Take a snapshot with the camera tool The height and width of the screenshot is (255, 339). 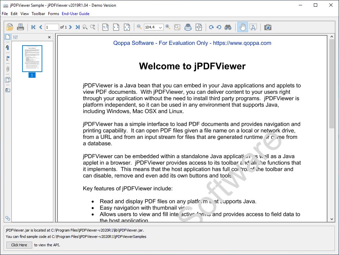tap(268, 27)
